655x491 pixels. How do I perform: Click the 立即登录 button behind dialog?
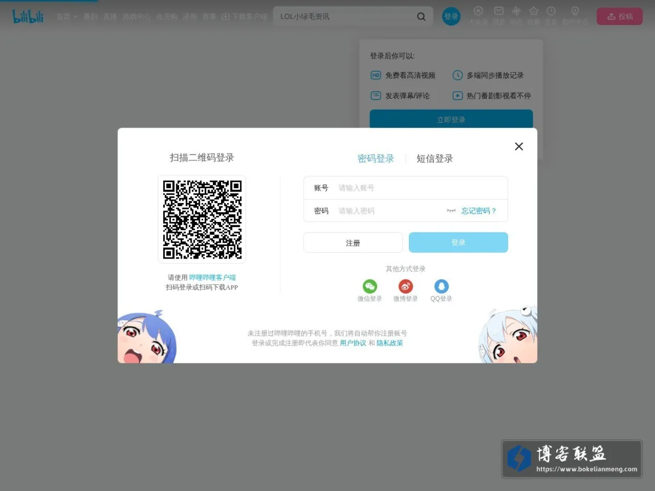tap(451, 119)
